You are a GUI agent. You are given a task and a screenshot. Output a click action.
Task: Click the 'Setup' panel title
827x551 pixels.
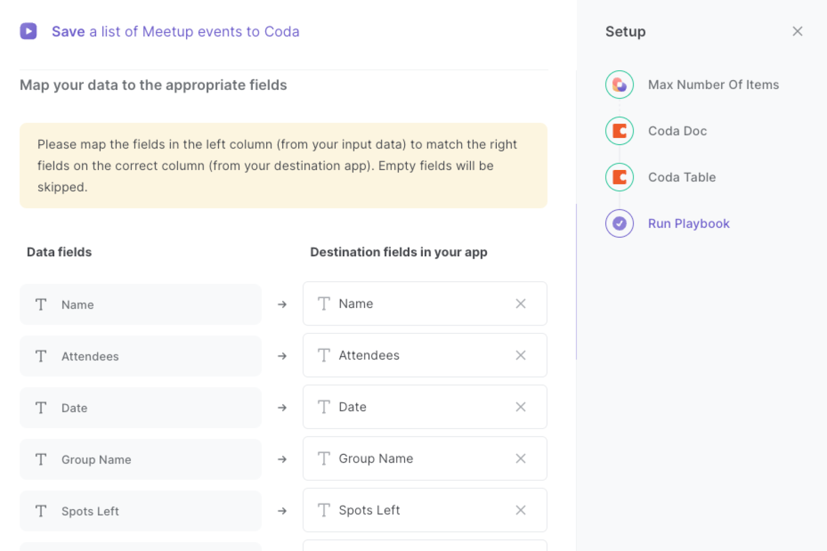[x=625, y=32]
